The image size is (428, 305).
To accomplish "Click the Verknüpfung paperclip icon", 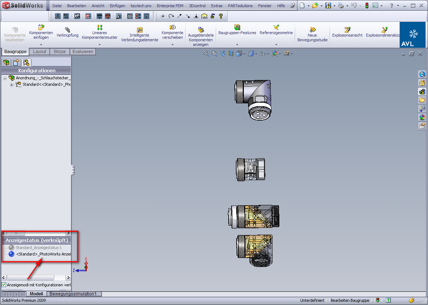I will (68, 29).
